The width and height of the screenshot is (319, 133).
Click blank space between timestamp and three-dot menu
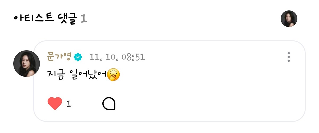click(x=215, y=57)
